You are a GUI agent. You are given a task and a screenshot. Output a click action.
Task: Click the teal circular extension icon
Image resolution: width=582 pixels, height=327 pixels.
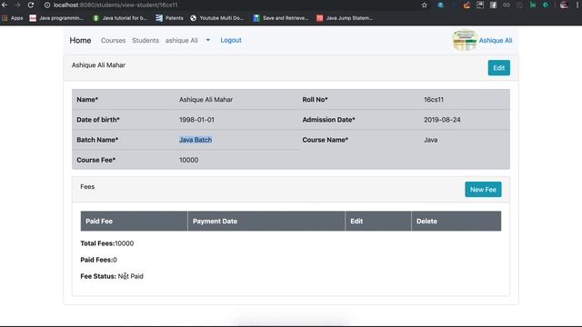pyautogui.click(x=546, y=5)
